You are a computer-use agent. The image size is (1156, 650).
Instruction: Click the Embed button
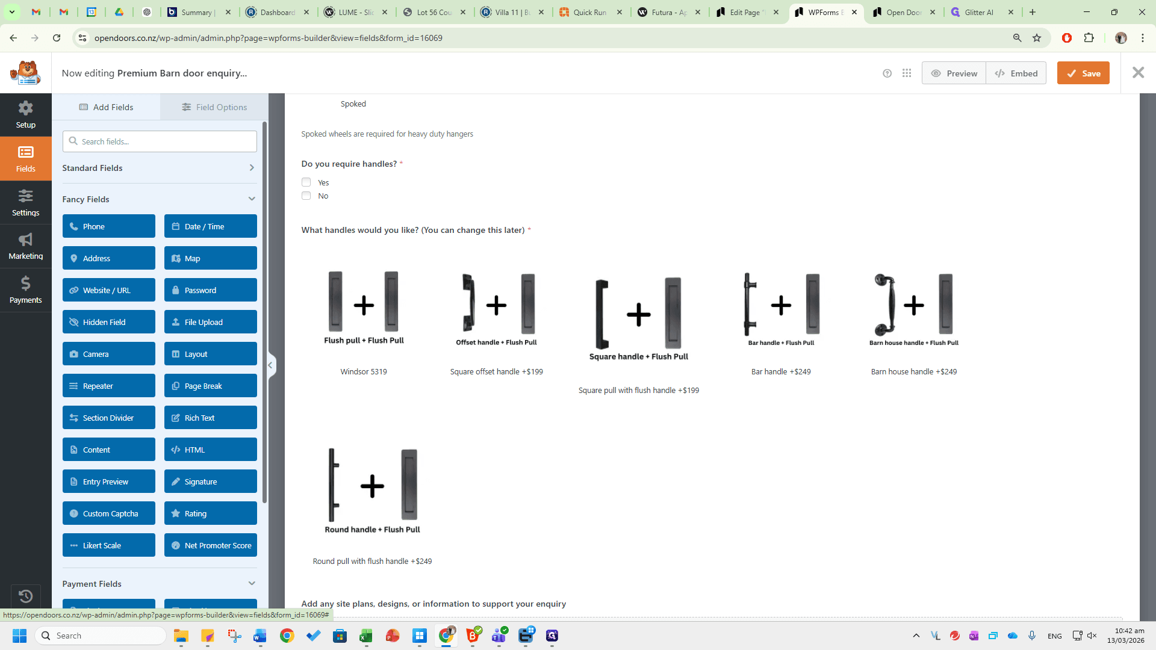coord(1016,73)
